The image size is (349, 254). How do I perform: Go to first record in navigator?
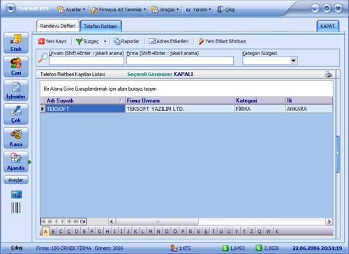click(43, 221)
